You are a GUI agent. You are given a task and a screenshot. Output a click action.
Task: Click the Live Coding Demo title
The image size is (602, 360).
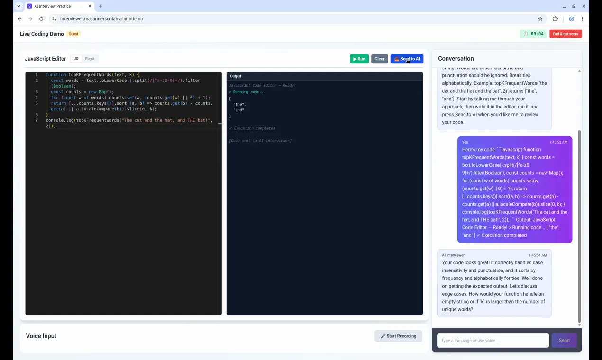42,34
